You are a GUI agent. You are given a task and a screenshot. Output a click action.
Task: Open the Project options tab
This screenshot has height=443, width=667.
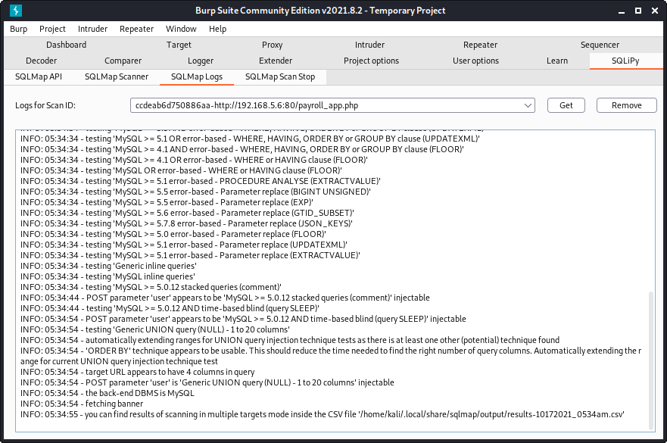click(x=371, y=61)
